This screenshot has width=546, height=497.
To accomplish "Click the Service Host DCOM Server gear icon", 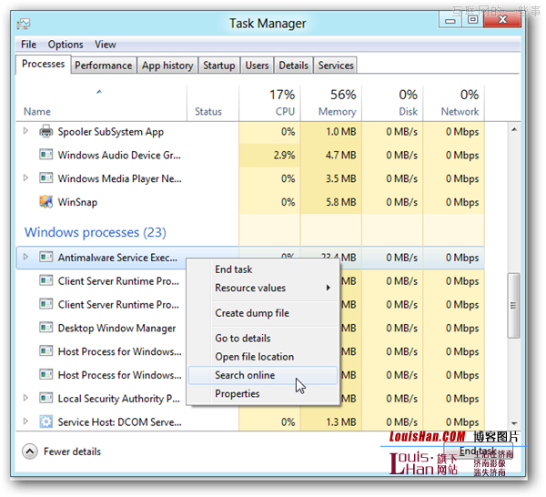I will point(46,421).
